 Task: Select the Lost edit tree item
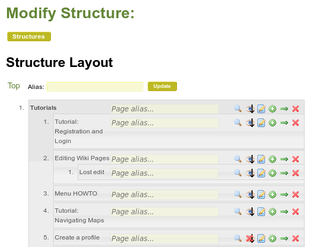pos(92,172)
